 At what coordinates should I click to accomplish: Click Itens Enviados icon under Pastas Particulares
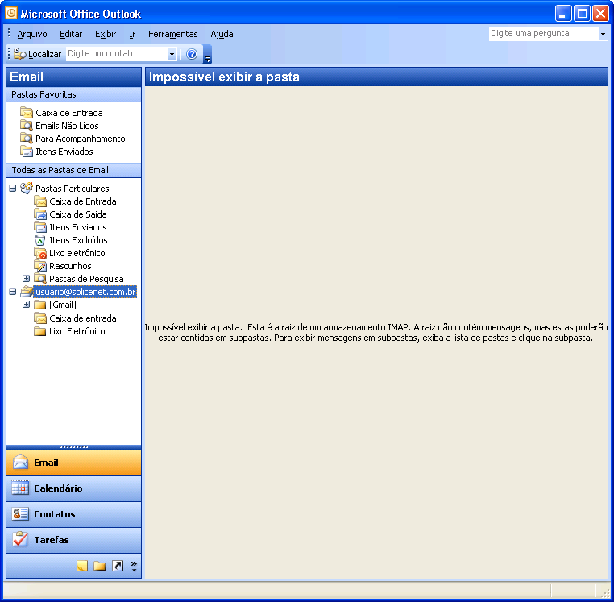[40, 227]
